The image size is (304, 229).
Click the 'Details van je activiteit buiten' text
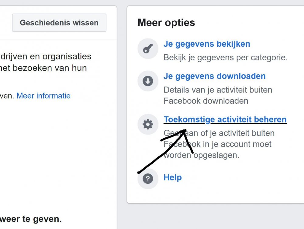[x=218, y=90]
